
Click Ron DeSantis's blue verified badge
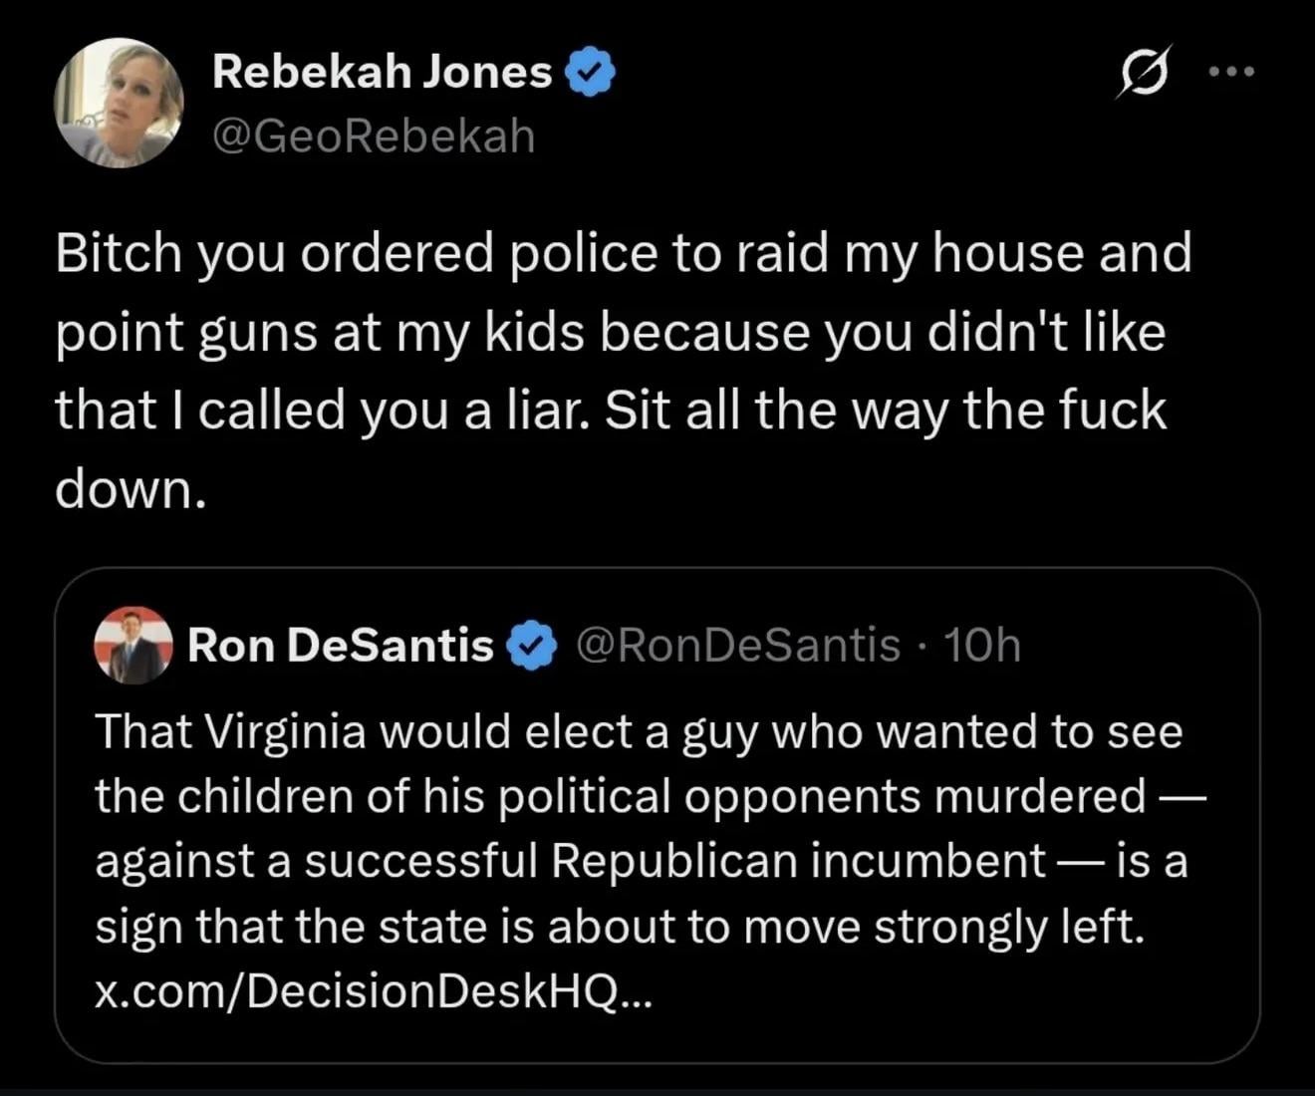tap(532, 646)
